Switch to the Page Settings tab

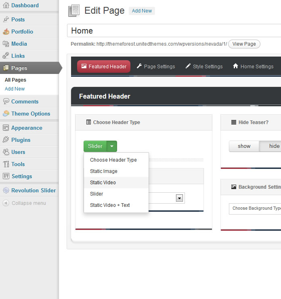(155, 67)
